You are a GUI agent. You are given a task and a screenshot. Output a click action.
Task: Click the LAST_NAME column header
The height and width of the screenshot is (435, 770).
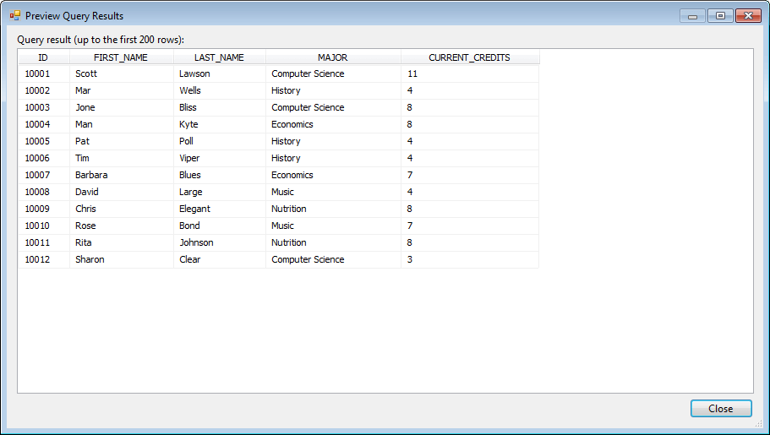(220, 57)
